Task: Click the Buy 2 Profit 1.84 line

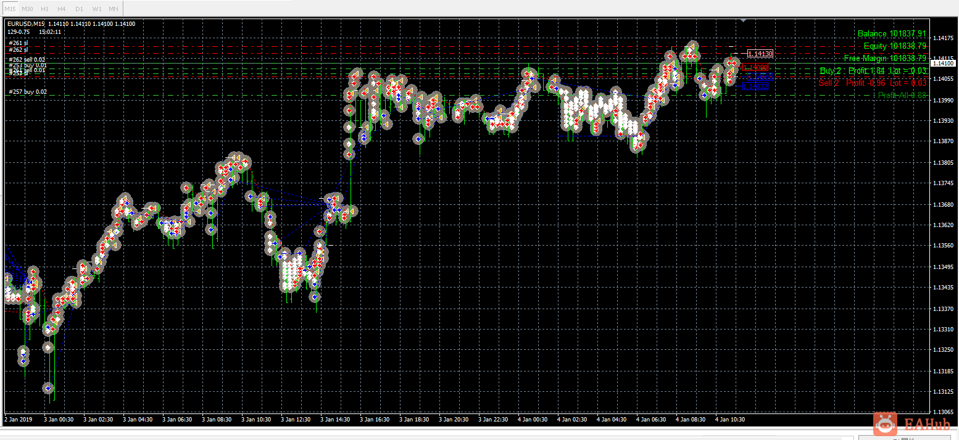Action: click(873, 71)
